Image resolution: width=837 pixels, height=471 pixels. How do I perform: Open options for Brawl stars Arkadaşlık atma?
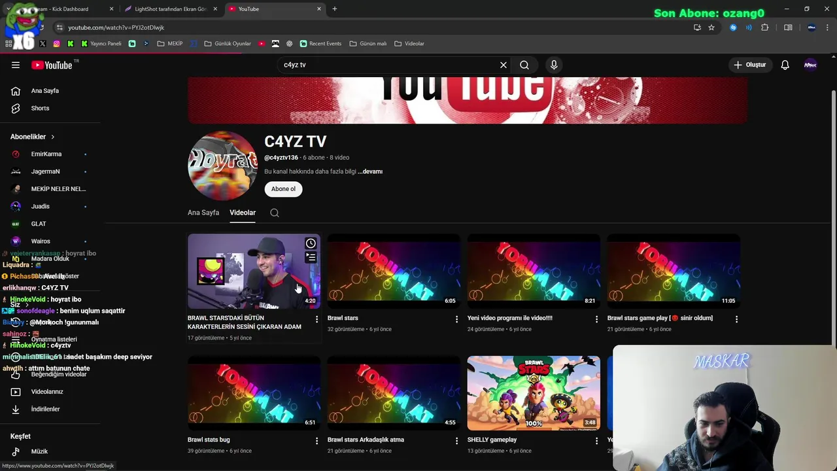456,441
